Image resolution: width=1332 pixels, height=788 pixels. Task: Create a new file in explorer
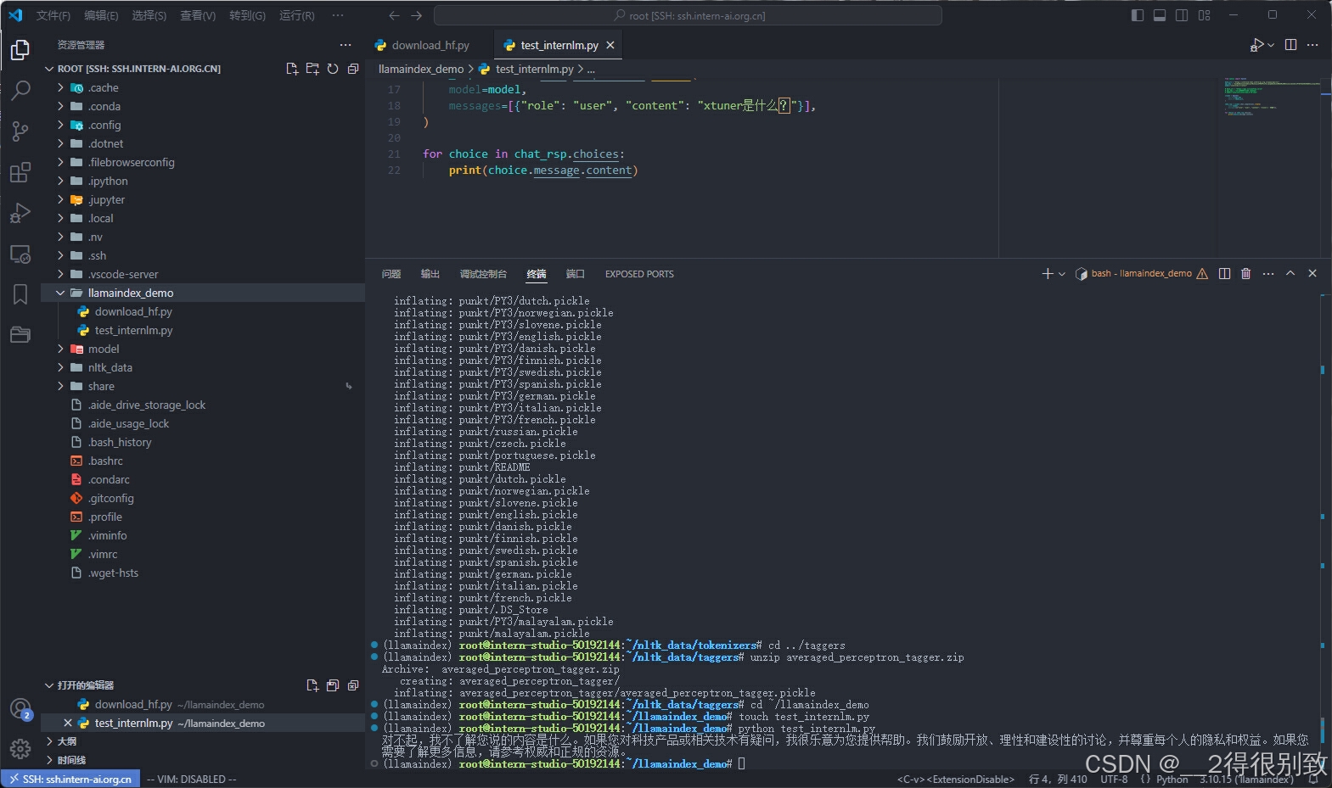(x=292, y=69)
